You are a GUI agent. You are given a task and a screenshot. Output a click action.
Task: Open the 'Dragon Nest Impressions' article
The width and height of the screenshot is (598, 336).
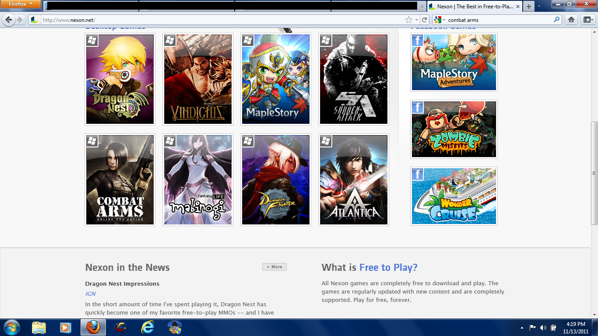[x=122, y=283]
